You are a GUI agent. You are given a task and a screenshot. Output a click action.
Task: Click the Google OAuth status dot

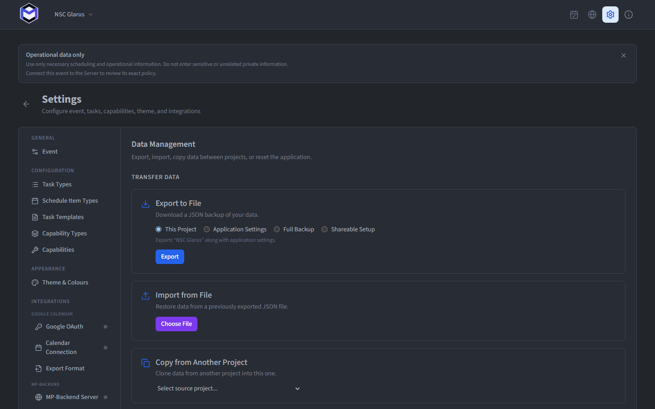pos(106,327)
